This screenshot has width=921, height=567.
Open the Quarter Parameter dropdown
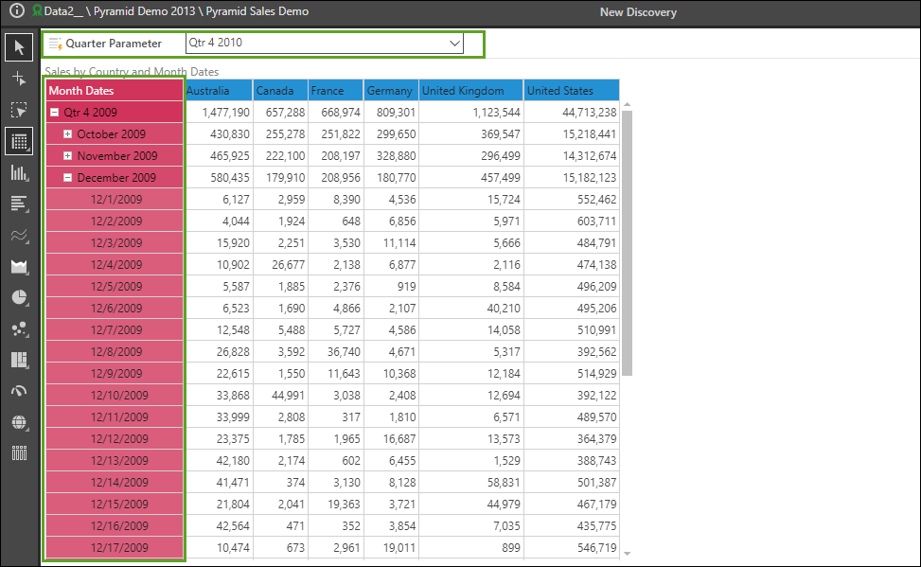[x=454, y=44]
